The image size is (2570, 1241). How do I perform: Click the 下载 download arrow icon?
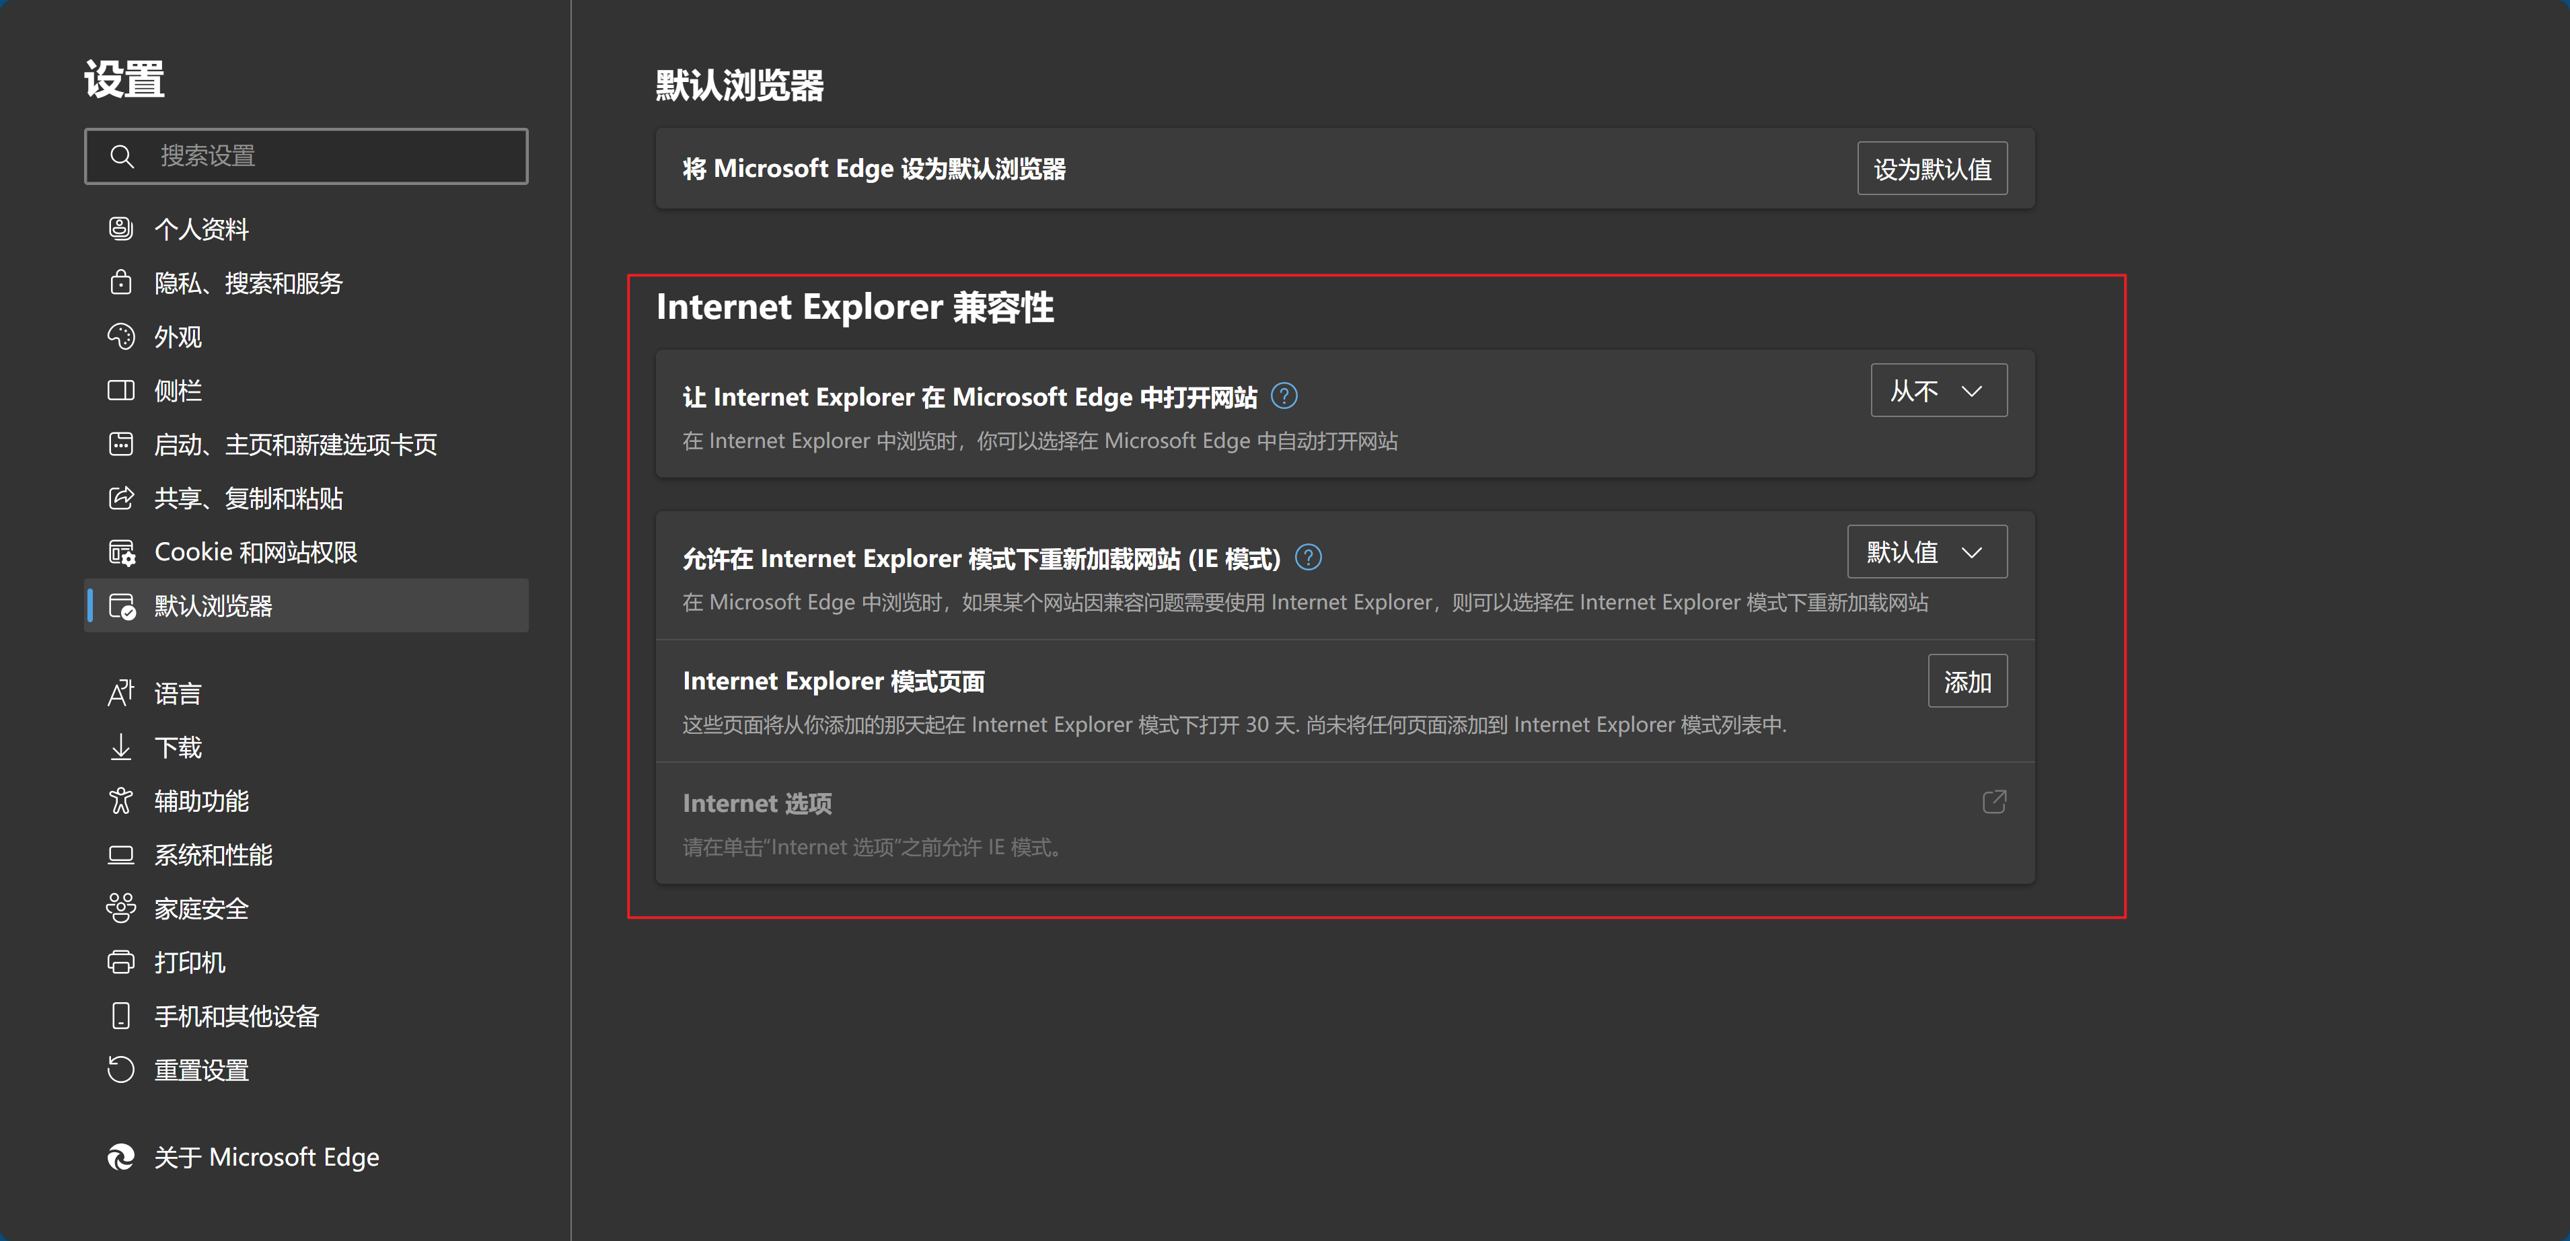click(x=120, y=746)
